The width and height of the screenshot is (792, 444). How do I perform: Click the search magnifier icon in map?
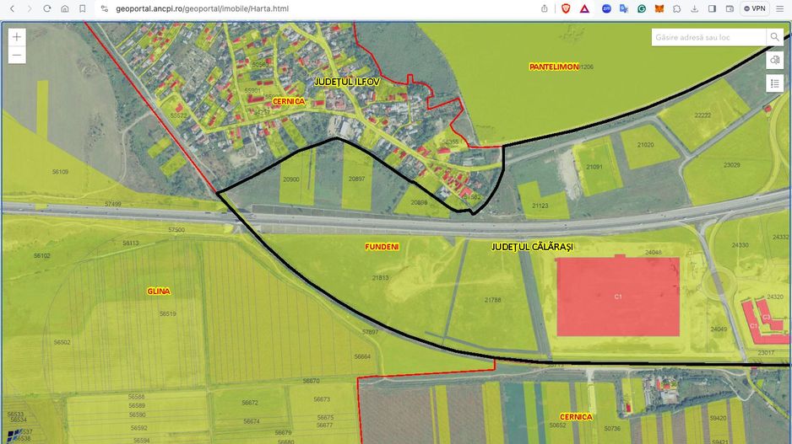pyautogui.click(x=775, y=37)
